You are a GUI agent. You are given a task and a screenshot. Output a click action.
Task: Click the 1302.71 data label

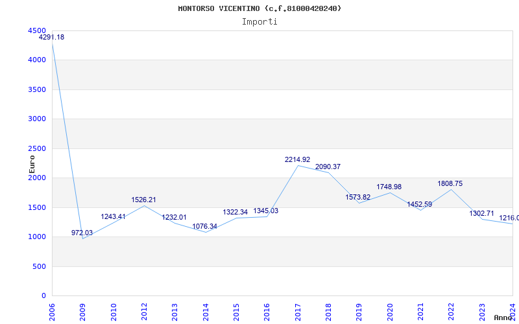coord(481,214)
